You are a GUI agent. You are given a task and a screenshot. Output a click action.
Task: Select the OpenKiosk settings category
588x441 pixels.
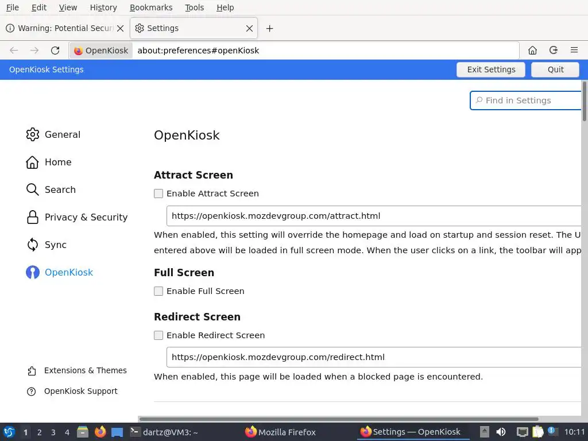pyautogui.click(x=60, y=272)
